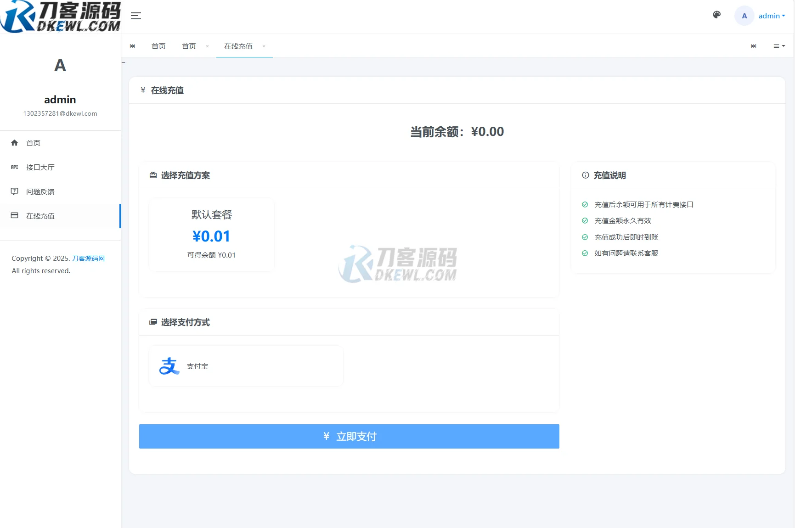This screenshot has width=795, height=528.
Task: Click the rewind-tabs icon in tab bar
Action: [132, 46]
